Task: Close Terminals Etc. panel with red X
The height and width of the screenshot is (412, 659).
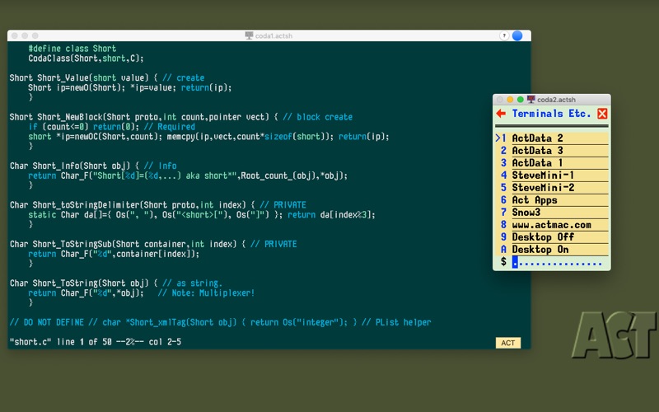Action: [x=602, y=114]
